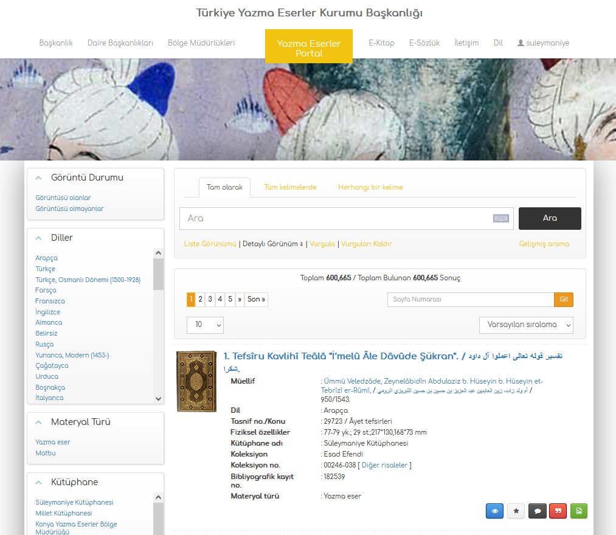616x535 pixels.
Task: Select the Herhangi bir kelime tab
Action: [370, 187]
